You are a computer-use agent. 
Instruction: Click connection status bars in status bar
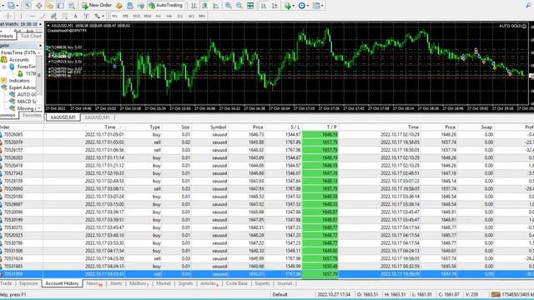[x=495, y=294]
